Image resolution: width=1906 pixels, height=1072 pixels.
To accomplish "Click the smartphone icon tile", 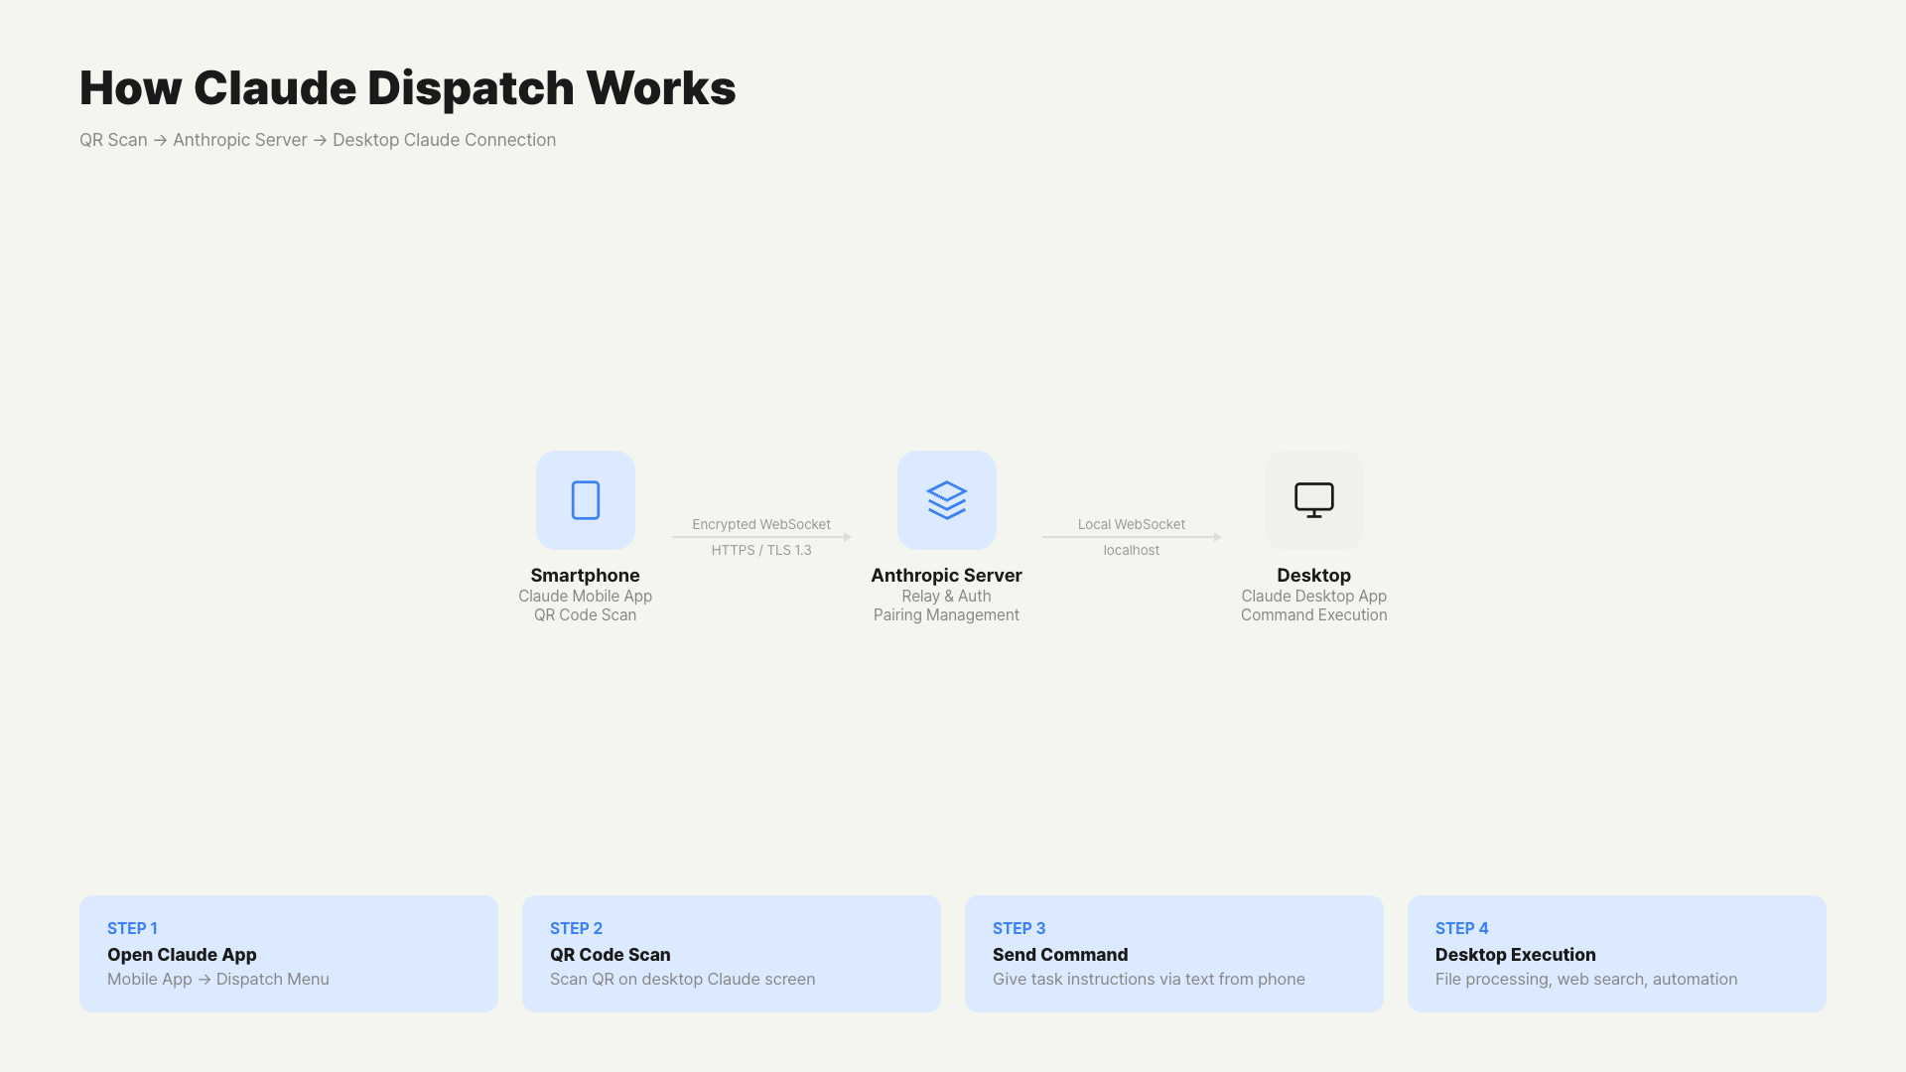I will point(586,500).
